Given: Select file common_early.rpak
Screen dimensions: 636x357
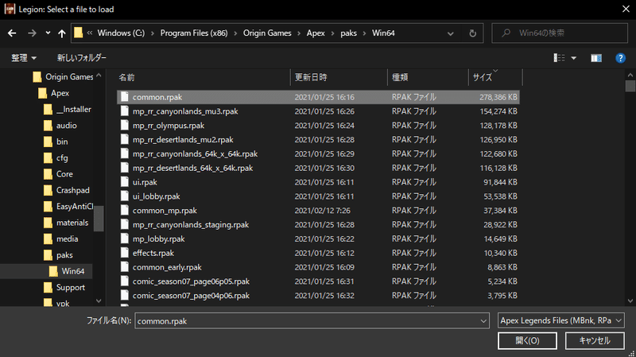Looking at the screenshot, I should pyautogui.click(x=319, y=267).
